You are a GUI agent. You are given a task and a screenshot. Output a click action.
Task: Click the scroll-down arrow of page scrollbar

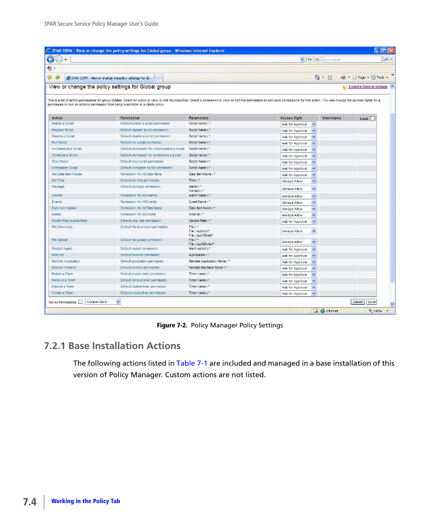tap(392, 304)
